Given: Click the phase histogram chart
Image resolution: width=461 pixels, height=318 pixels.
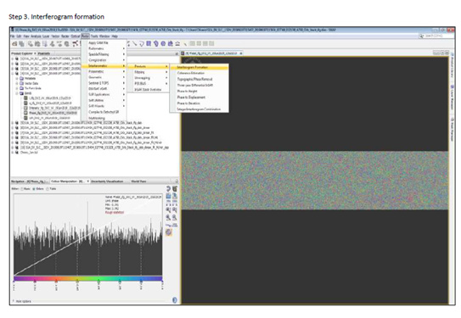Looking at the screenshot, I should (x=88, y=235).
